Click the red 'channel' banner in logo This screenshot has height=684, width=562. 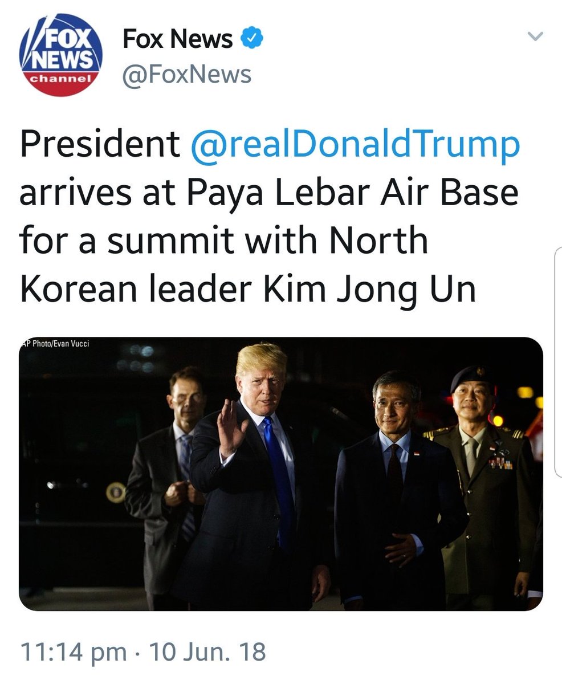[x=61, y=78]
